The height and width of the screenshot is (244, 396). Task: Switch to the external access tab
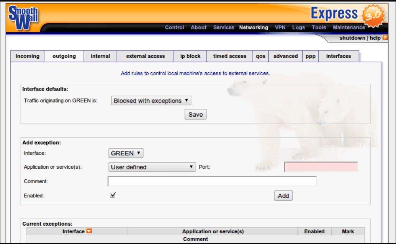click(x=146, y=56)
